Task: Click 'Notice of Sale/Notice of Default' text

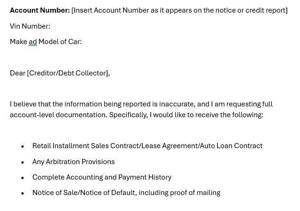Action: (x=84, y=193)
